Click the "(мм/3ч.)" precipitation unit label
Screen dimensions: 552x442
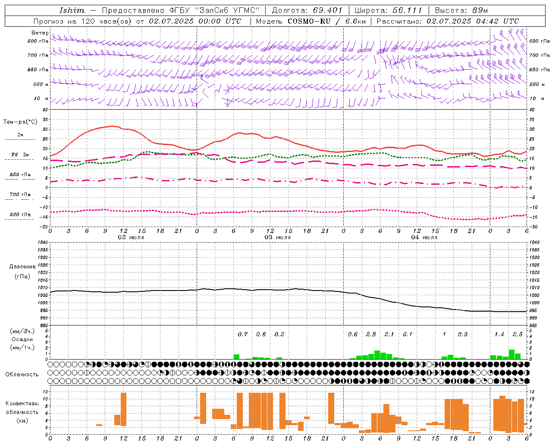(22, 331)
